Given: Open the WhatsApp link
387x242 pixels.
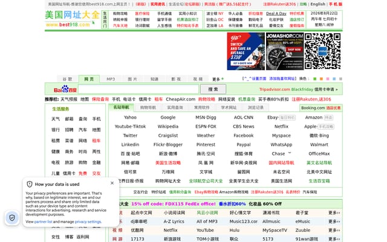Looking at the screenshot, I should [281, 145].
